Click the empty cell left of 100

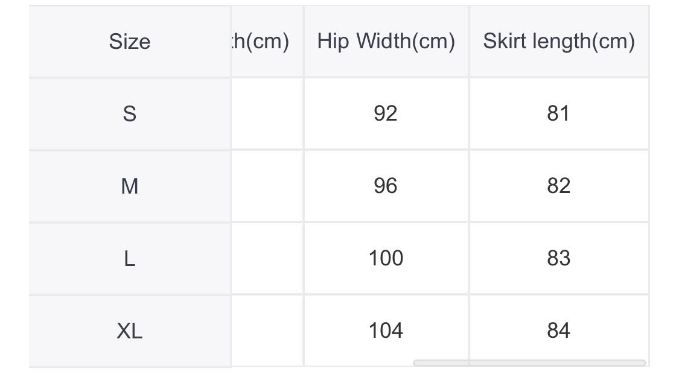267,258
